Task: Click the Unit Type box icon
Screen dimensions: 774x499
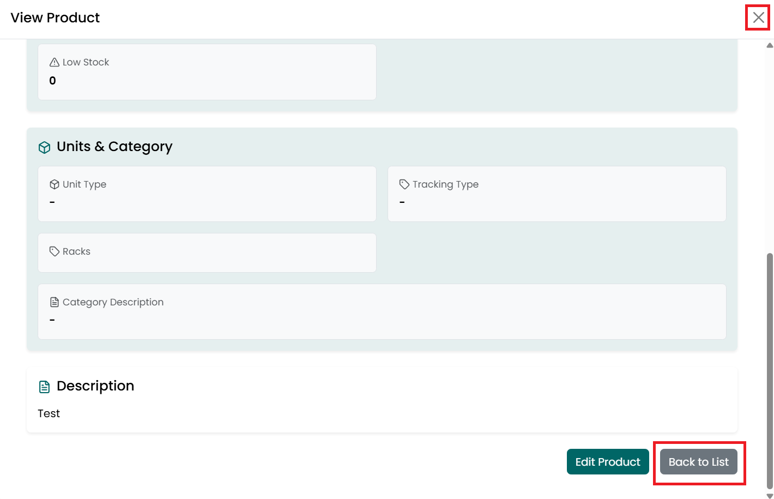Action: [55, 184]
